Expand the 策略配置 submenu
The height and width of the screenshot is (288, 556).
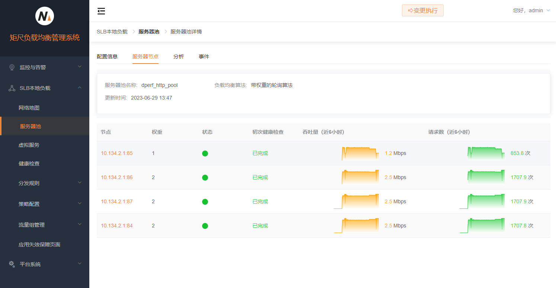point(45,204)
